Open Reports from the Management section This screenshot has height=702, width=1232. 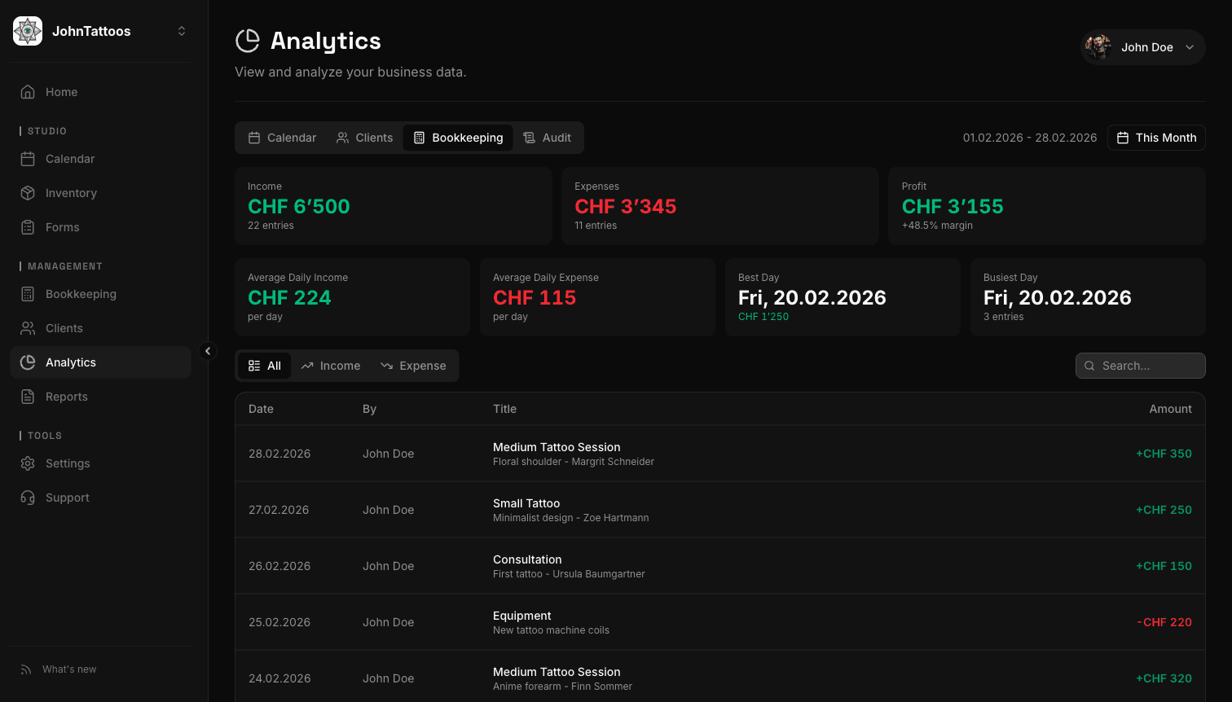(67, 397)
